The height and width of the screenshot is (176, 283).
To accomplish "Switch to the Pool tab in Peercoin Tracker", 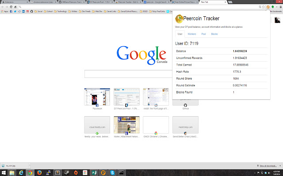I will (x=203, y=34).
